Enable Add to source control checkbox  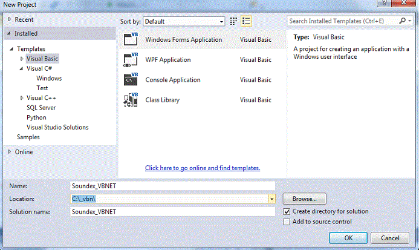pyautogui.click(x=287, y=222)
